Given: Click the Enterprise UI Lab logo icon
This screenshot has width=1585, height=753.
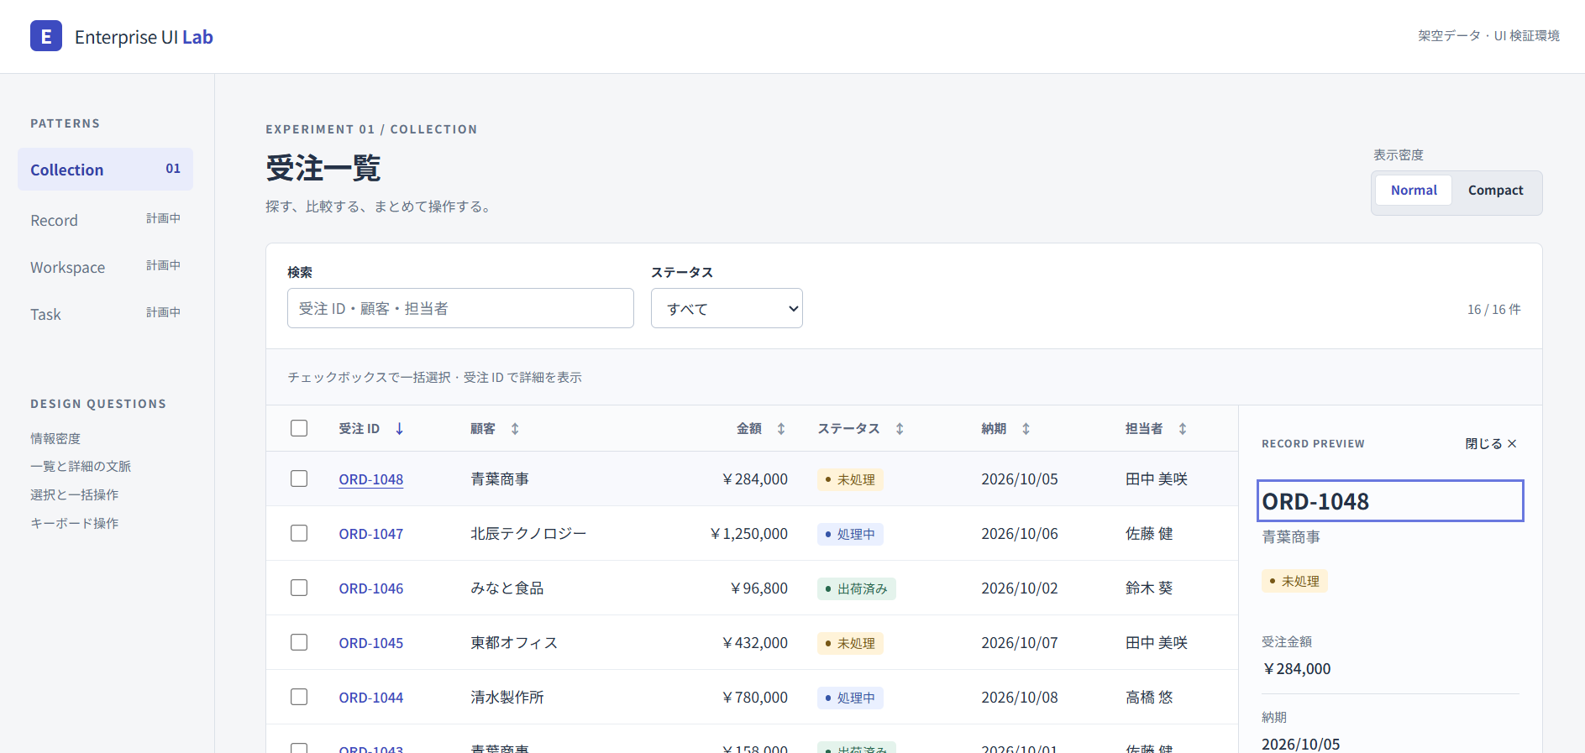Looking at the screenshot, I should coord(46,36).
